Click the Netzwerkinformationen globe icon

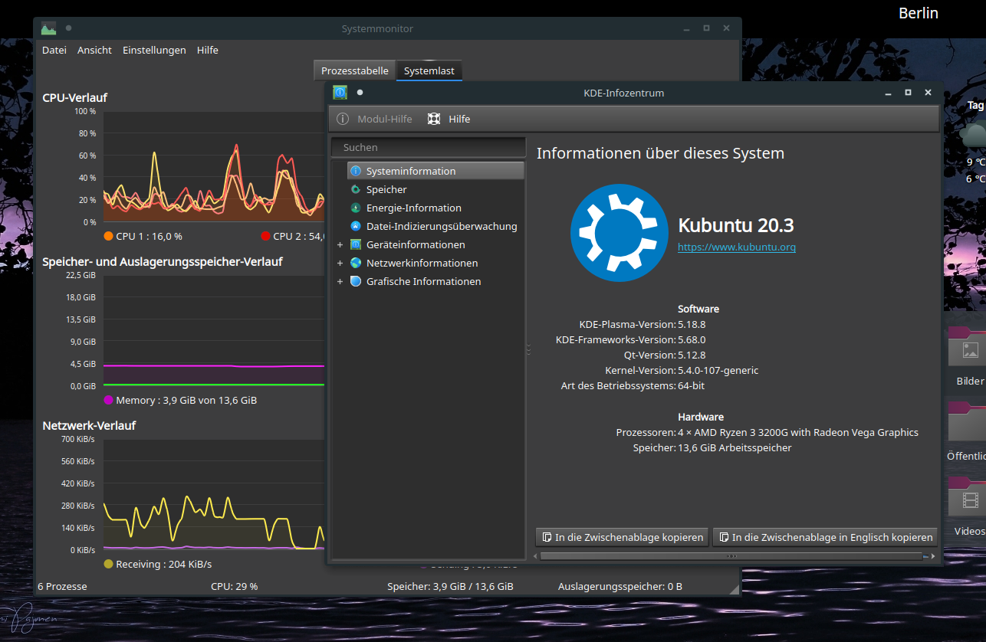click(356, 263)
